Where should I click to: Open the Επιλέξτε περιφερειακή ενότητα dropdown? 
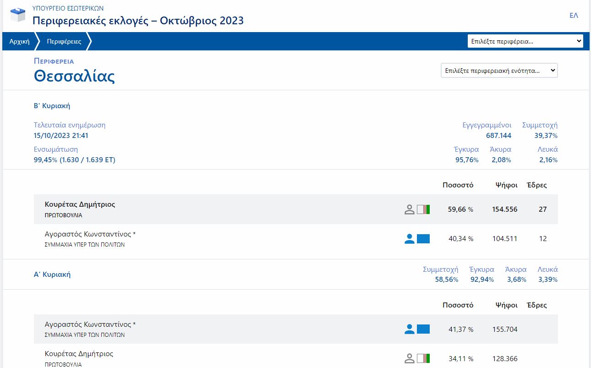[499, 71]
